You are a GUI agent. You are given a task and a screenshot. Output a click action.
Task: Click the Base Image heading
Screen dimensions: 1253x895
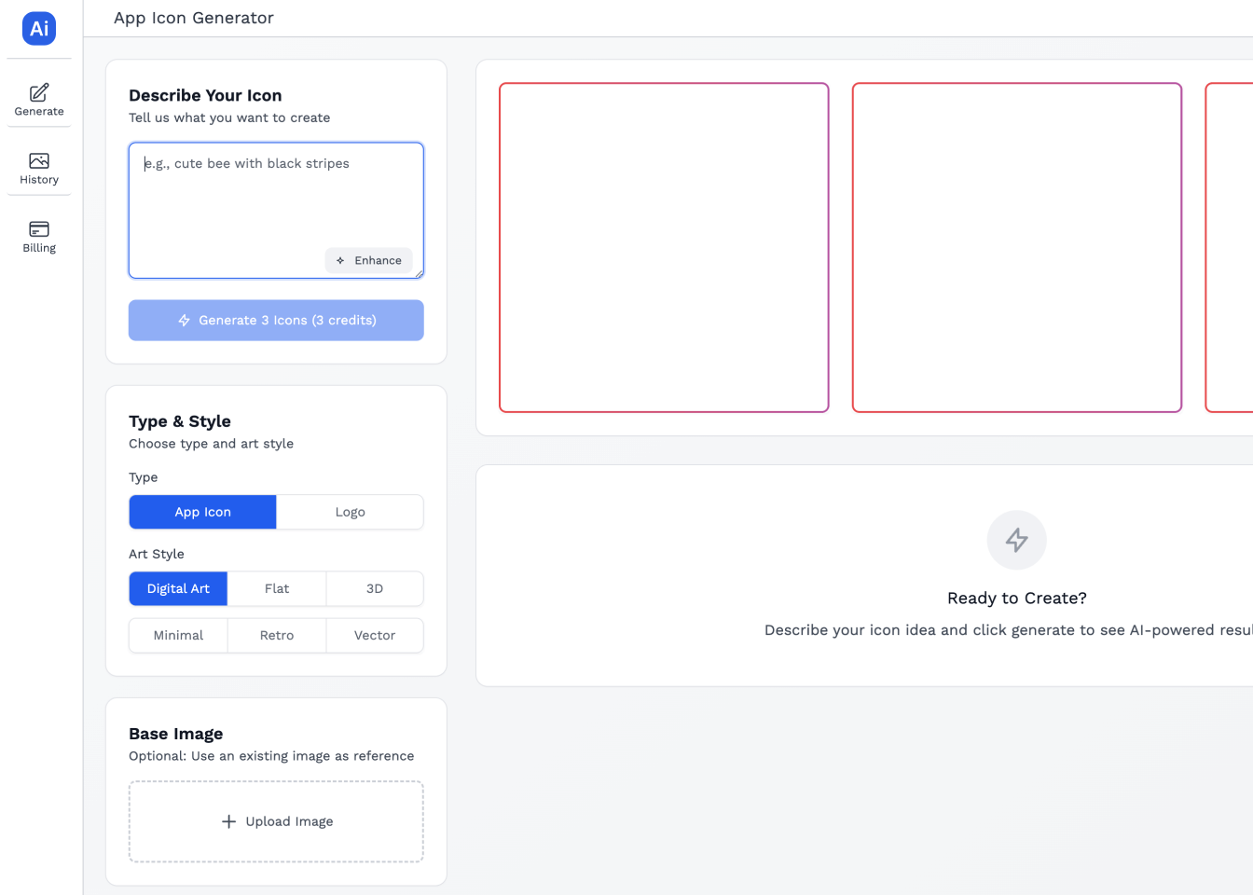[x=176, y=734]
